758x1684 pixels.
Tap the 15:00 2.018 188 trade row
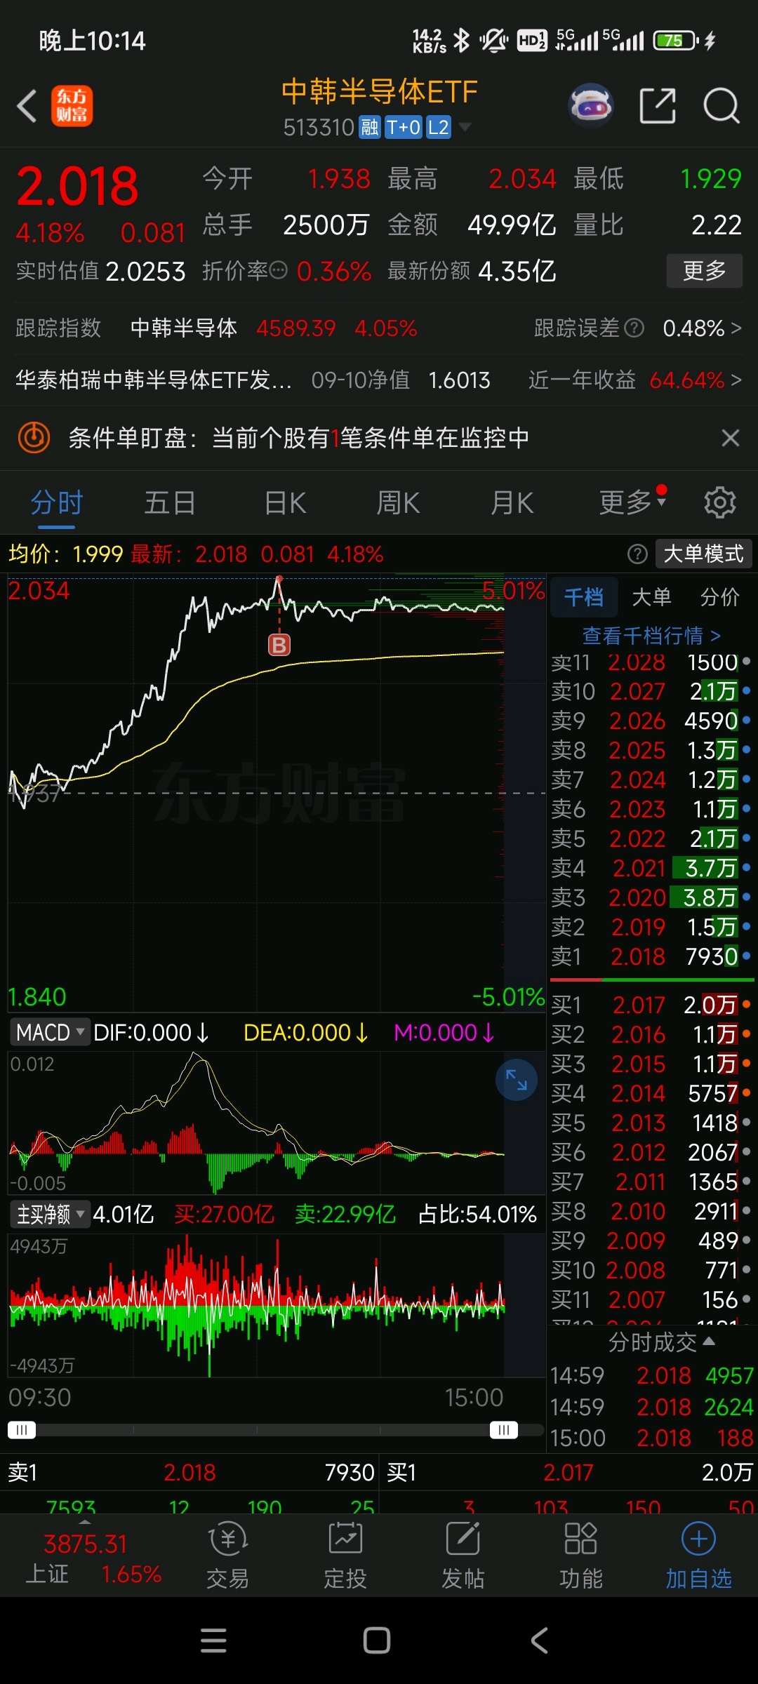point(651,1438)
